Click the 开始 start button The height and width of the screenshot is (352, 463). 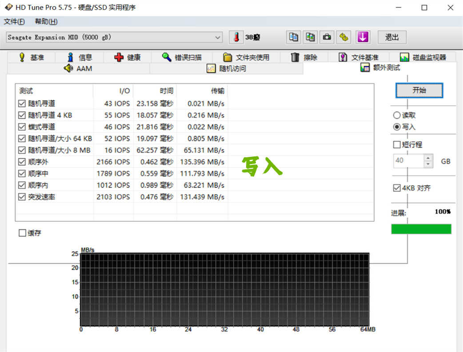419,90
